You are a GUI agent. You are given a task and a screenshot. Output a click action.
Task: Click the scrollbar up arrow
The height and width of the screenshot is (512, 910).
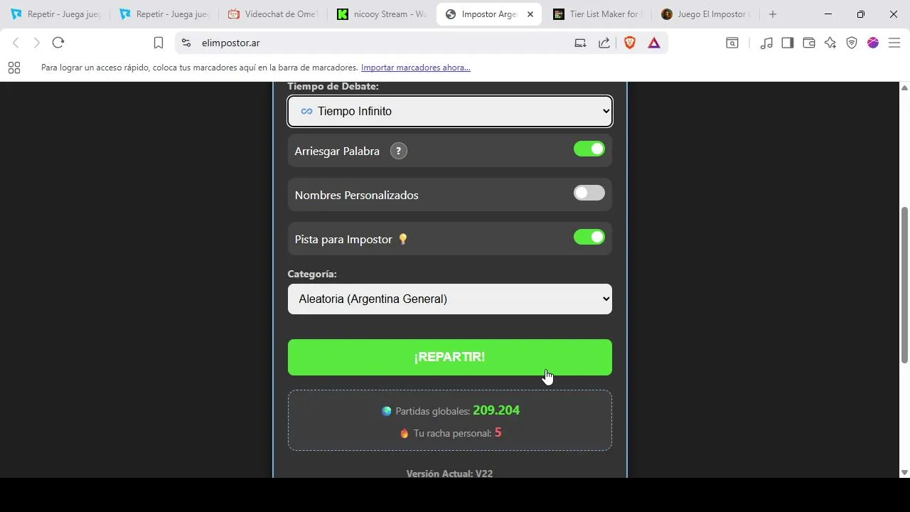point(904,87)
